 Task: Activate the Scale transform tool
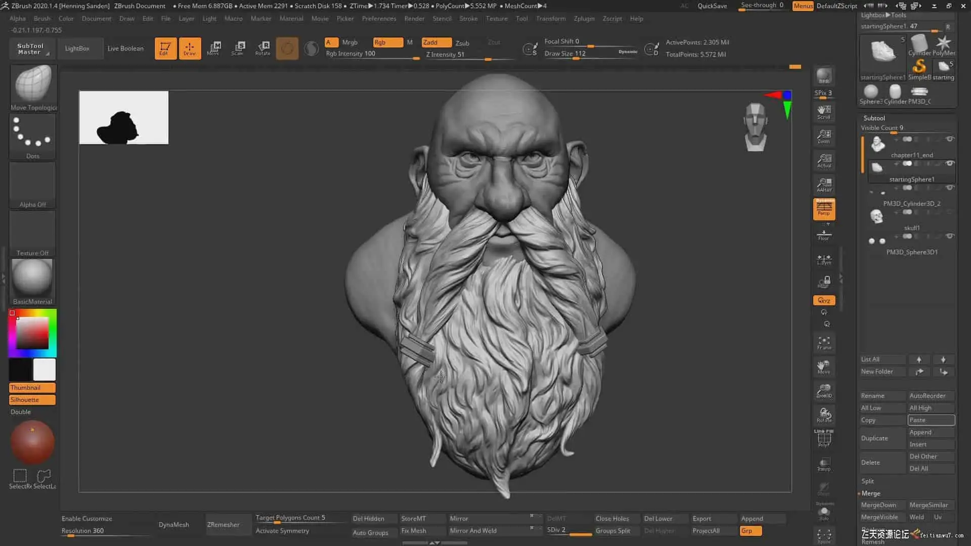pyautogui.click(x=238, y=48)
